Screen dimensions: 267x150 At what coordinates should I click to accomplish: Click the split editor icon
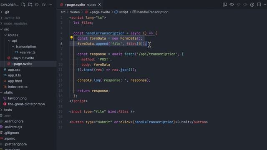tap(259, 5)
